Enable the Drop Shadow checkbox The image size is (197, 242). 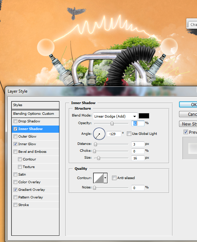15,121
